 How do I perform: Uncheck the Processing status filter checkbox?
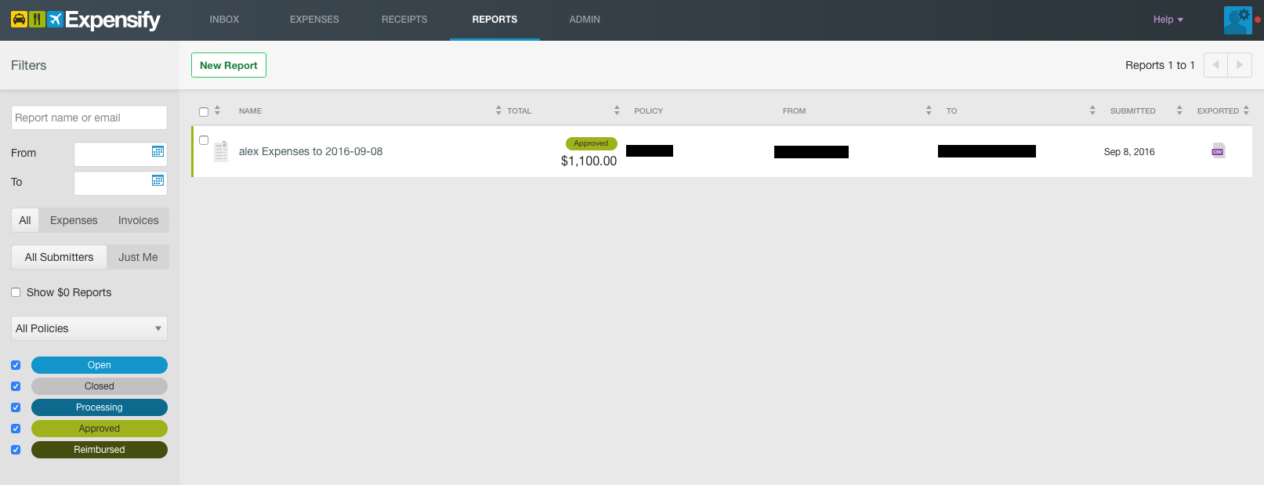click(16, 407)
